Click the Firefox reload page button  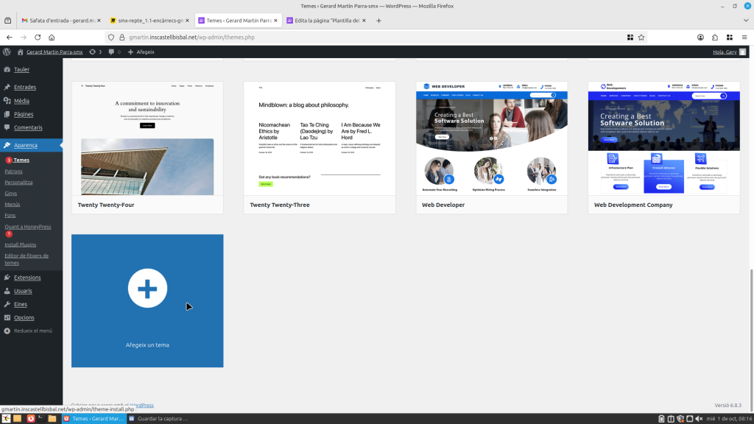(x=38, y=37)
